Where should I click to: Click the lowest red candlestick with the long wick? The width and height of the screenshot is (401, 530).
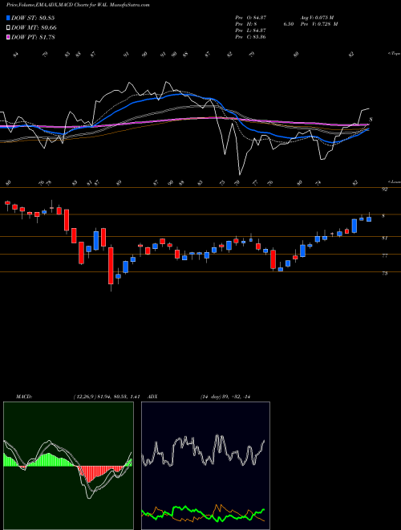point(111,267)
